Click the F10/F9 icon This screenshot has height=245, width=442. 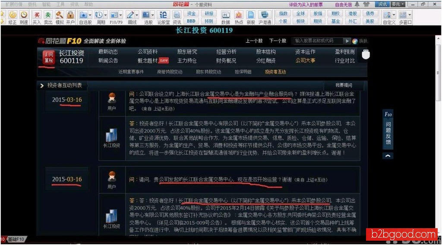click(x=114, y=15)
